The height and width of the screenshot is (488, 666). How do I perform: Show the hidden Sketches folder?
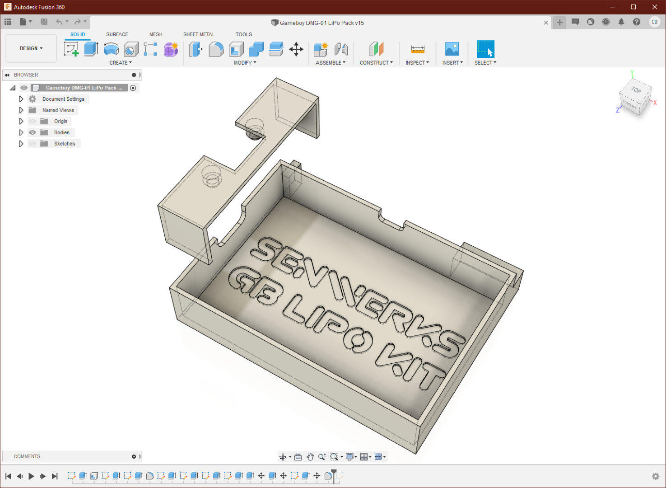pyautogui.click(x=33, y=144)
